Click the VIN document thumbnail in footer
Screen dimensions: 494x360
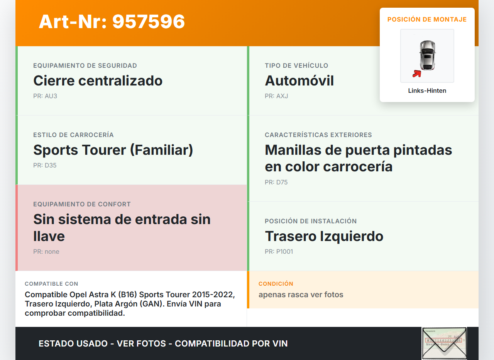click(444, 343)
